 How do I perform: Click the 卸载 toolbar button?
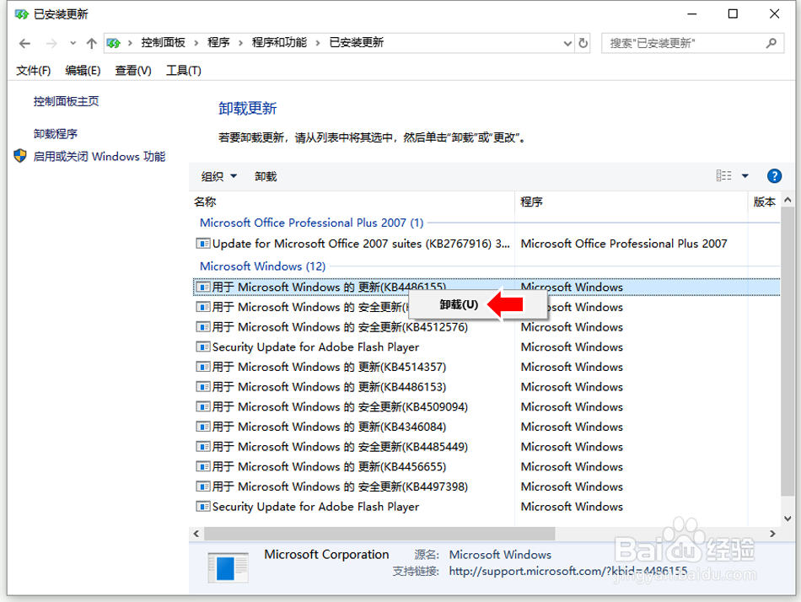[x=266, y=176]
